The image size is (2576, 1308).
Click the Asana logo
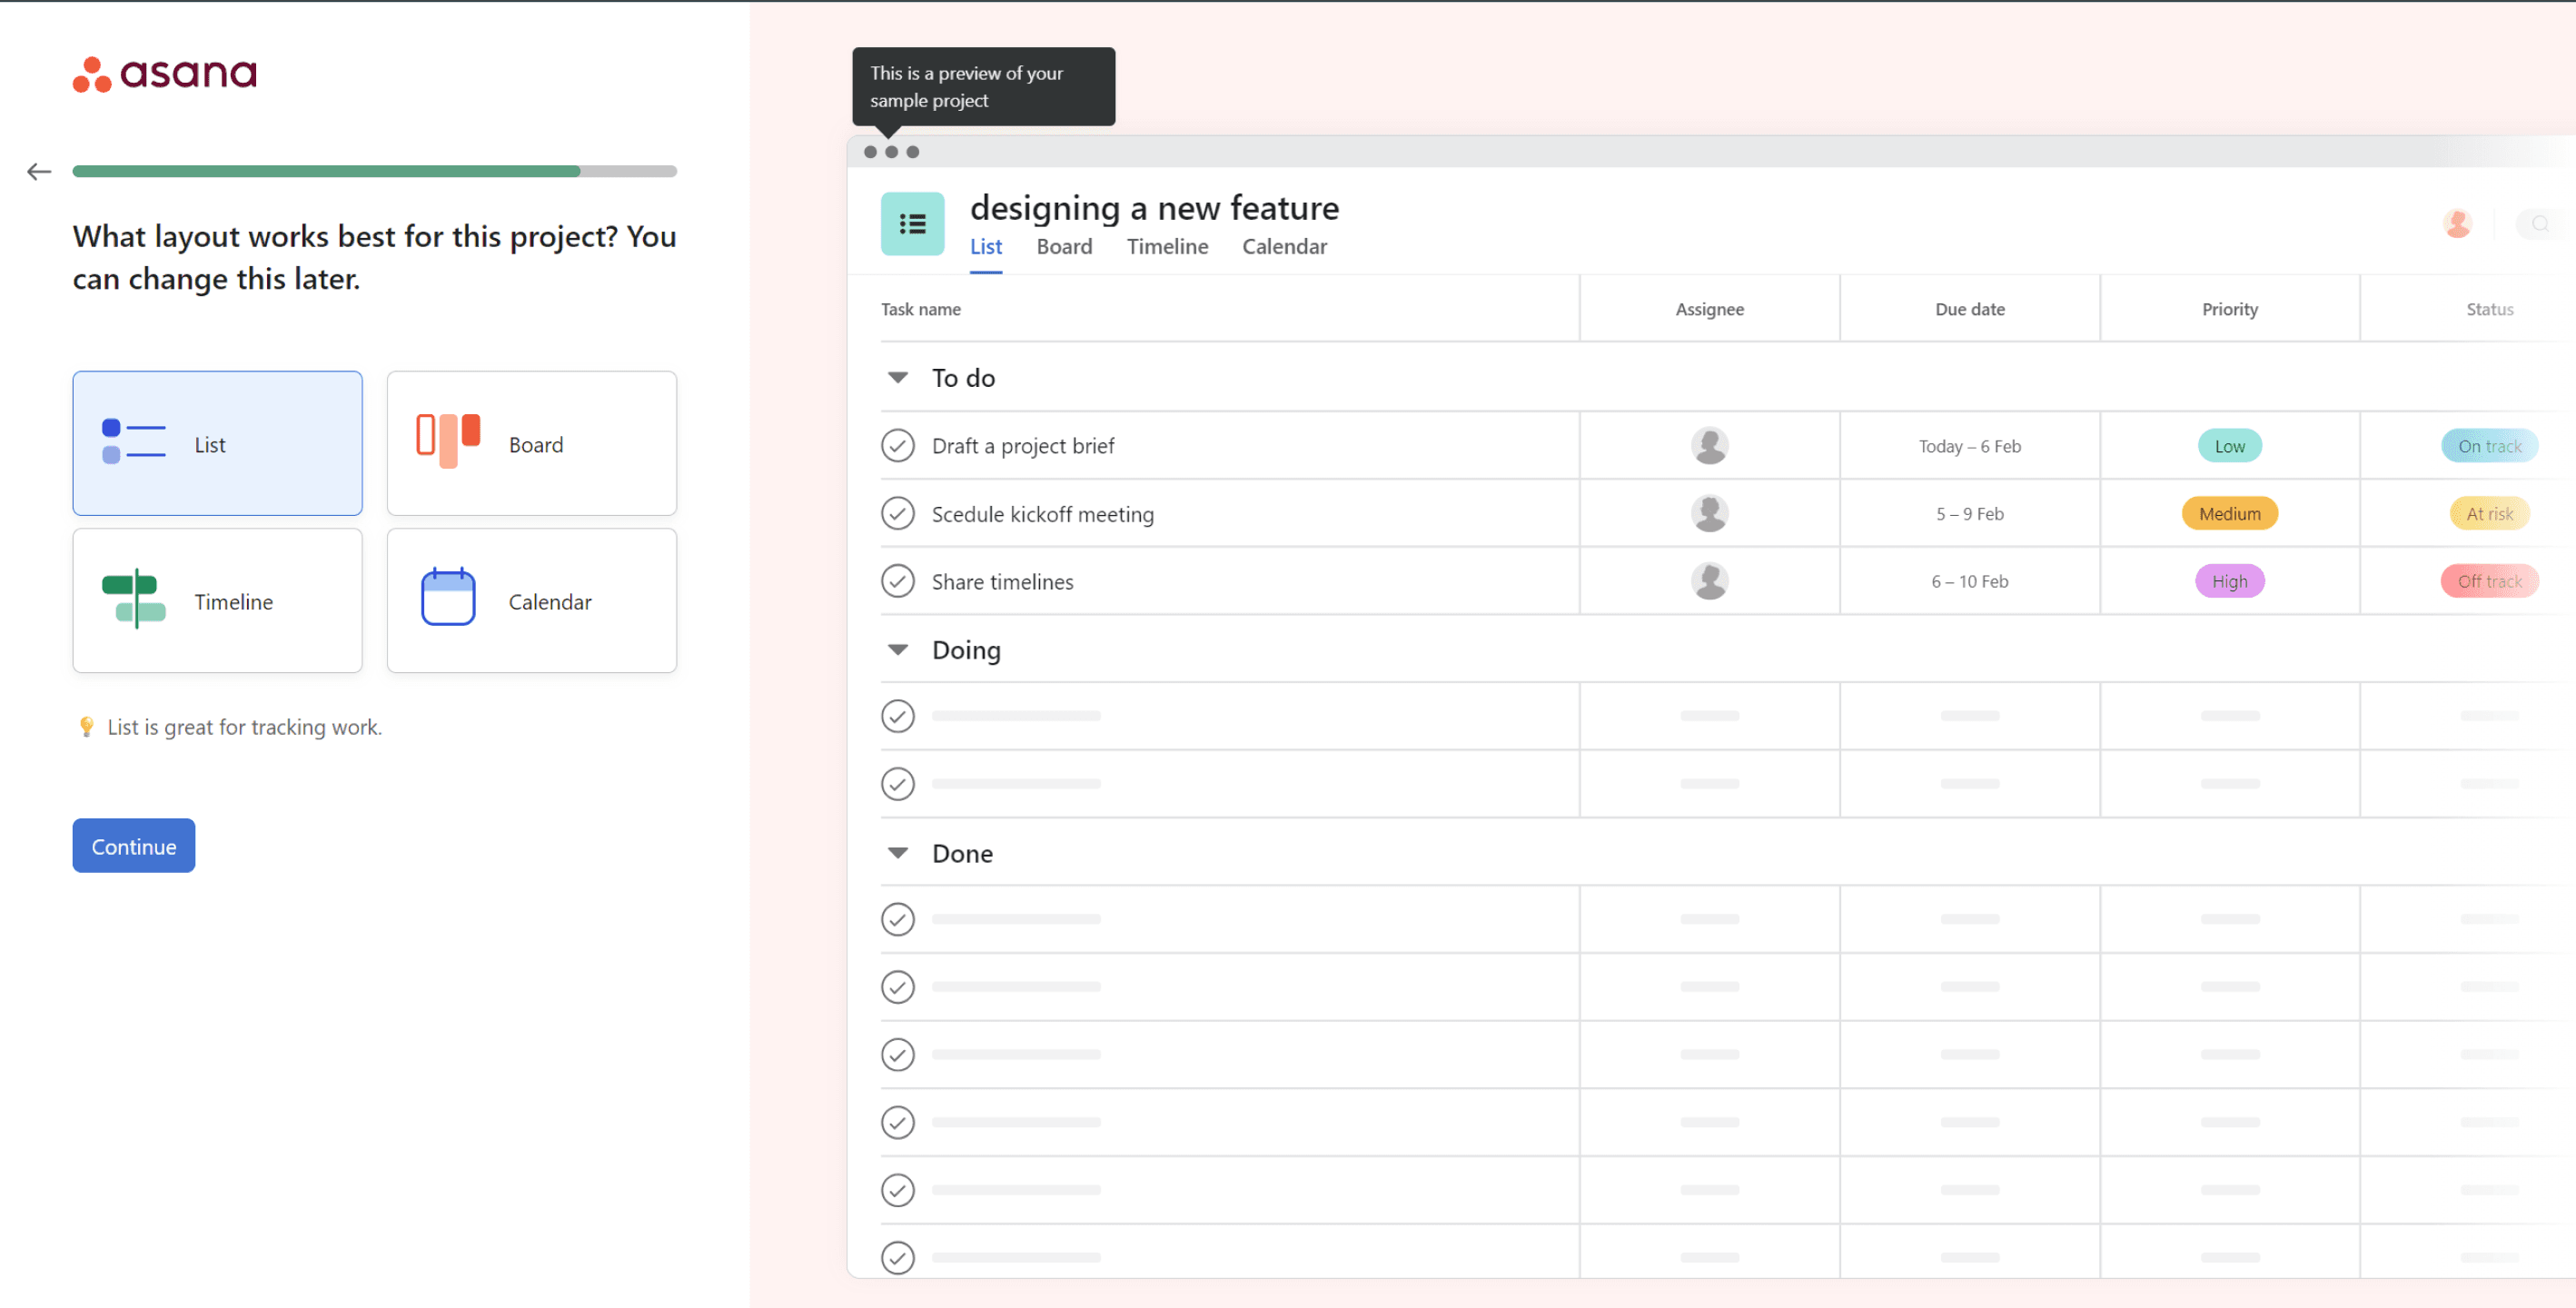(164, 73)
